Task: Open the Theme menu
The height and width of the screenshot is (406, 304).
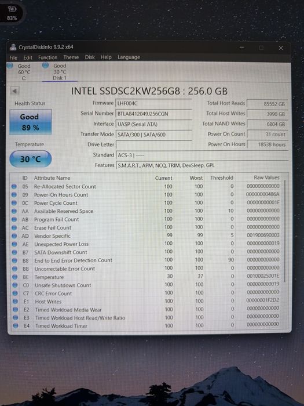Action: (71, 57)
